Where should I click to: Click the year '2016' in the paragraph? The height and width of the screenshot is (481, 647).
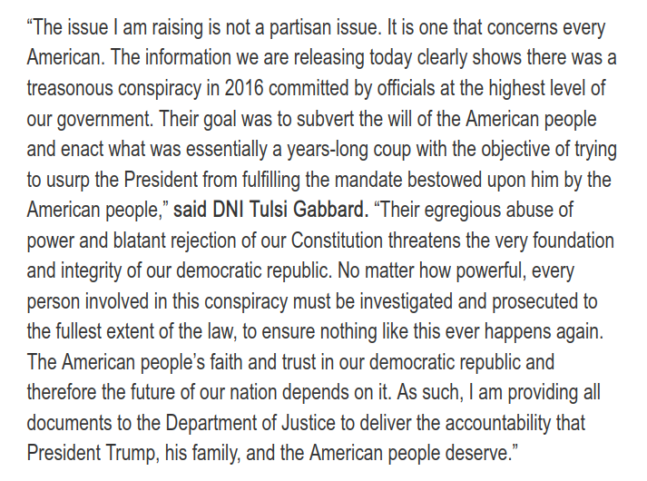click(x=244, y=88)
